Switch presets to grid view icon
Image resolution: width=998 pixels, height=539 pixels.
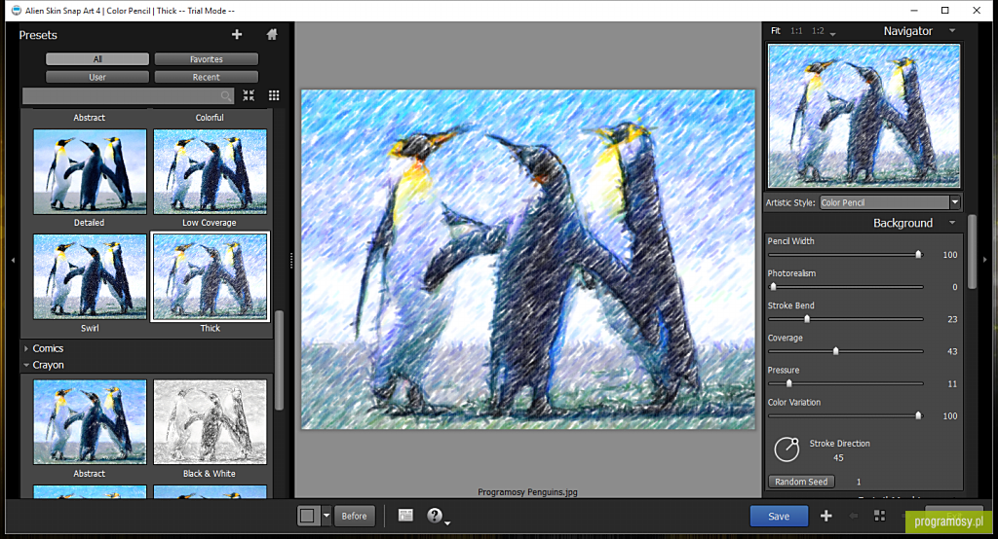[274, 95]
